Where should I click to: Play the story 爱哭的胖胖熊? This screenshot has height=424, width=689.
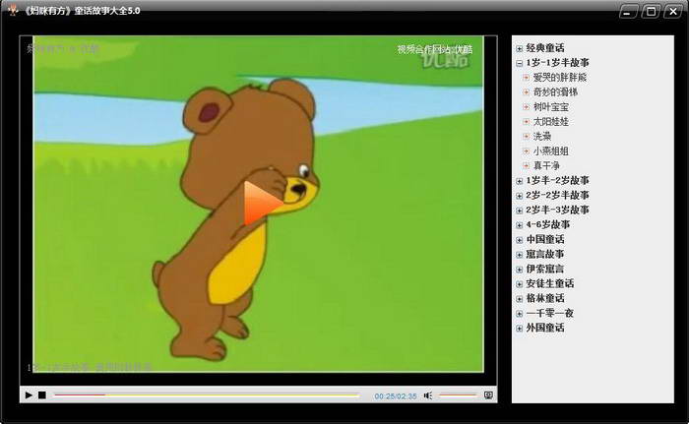tap(560, 78)
